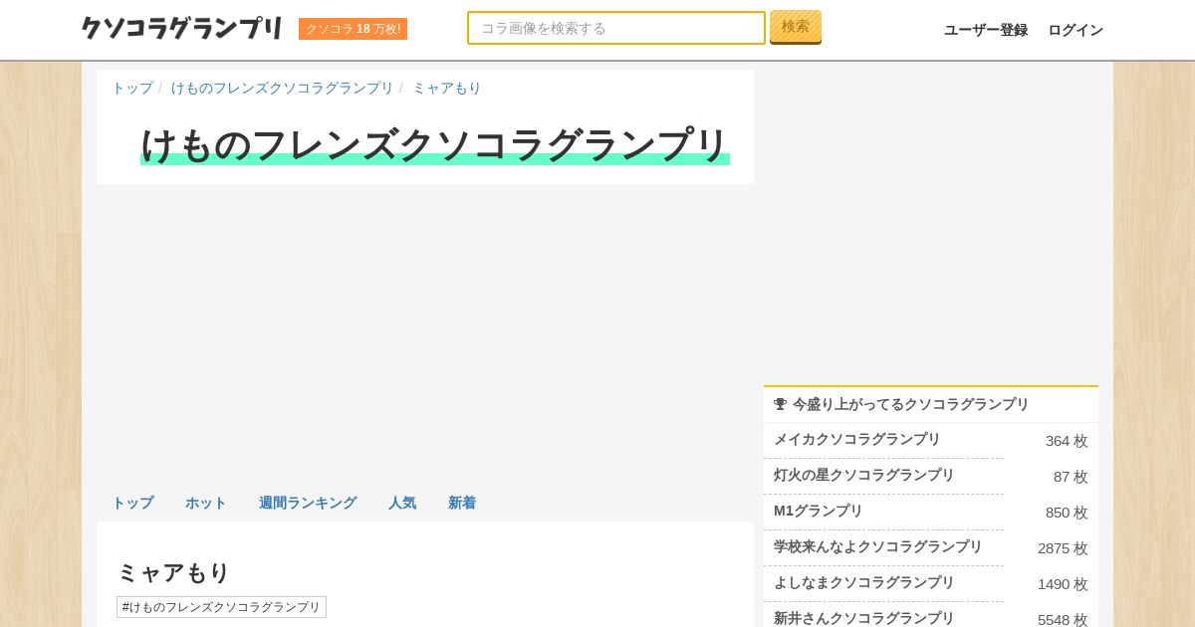1195x627 pixels.
Task: Open 新井さんクソコラグランプリ in the sidebar
Action: [864, 618]
